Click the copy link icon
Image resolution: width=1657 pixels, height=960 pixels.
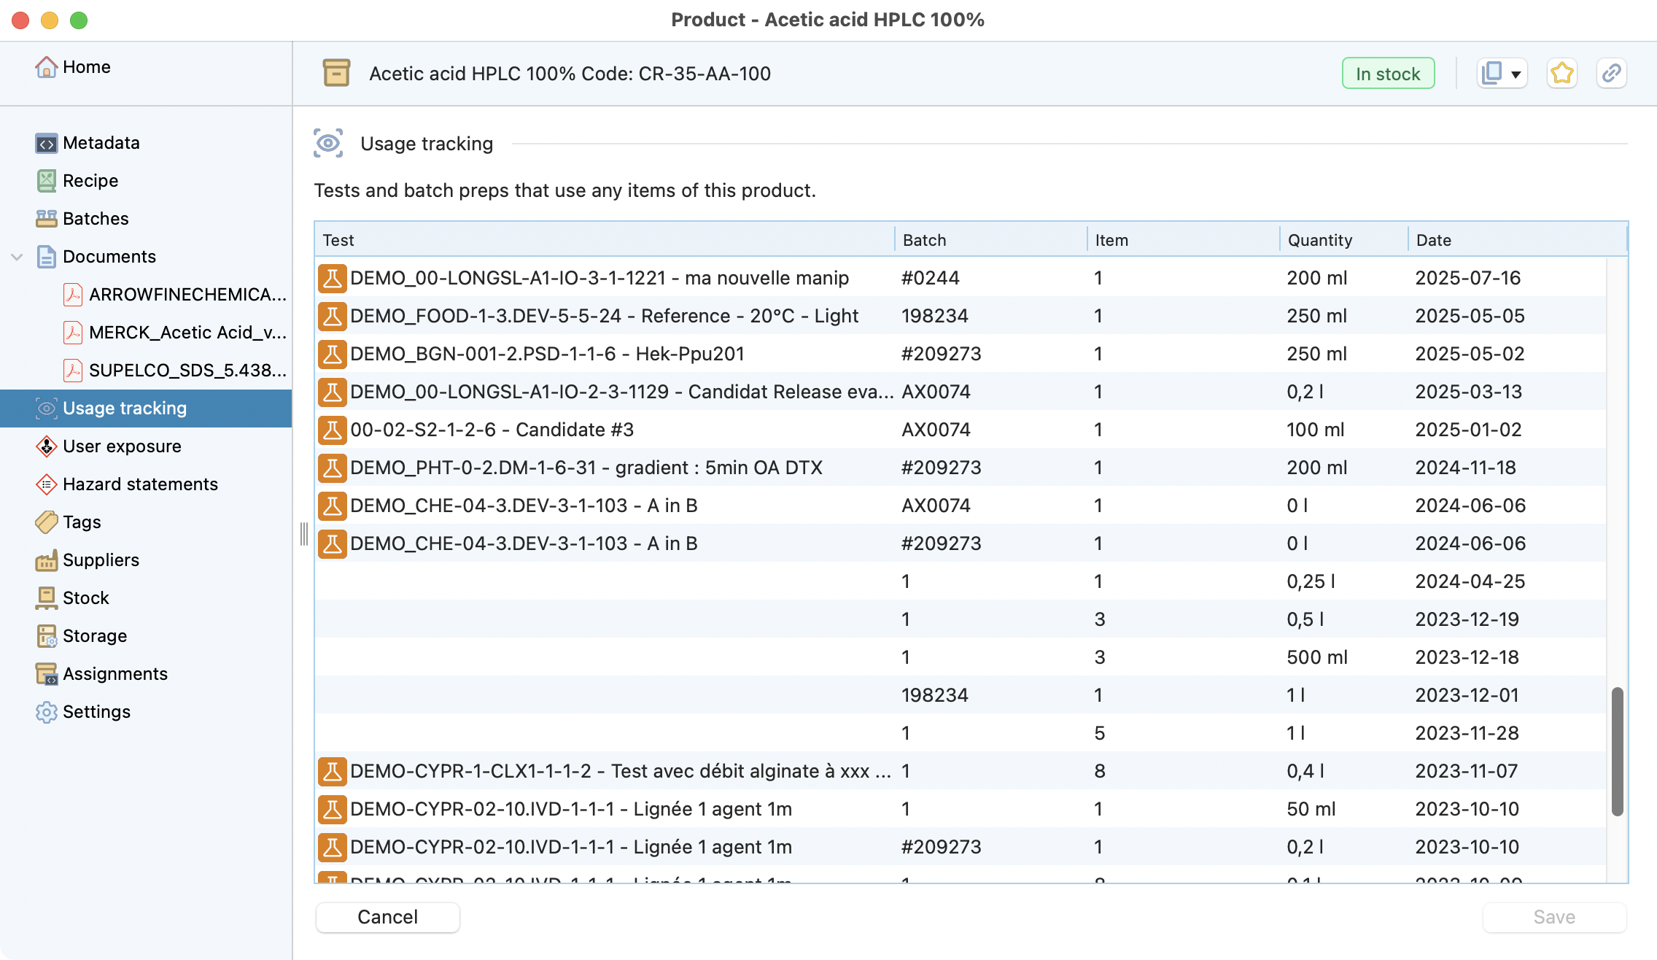pyautogui.click(x=1611, y=74)
